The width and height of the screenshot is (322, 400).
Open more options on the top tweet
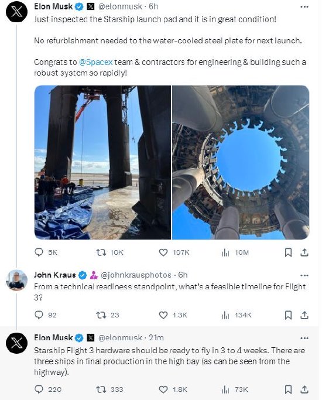304,6
